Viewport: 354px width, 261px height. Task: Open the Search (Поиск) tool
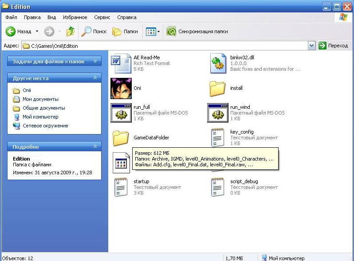[94, 31]
